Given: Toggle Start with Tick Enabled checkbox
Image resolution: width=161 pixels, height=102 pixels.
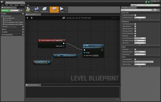Looking at the screenshot, I should point(135,15).
